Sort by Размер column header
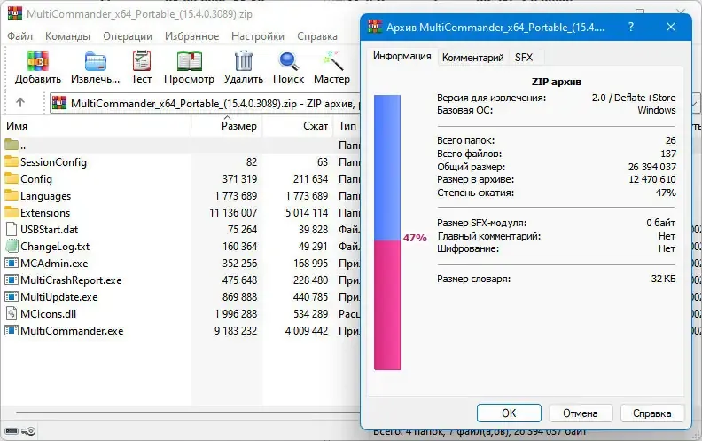Image resolution: width=702 pixels, height=441 pixels. coord(227,126)
